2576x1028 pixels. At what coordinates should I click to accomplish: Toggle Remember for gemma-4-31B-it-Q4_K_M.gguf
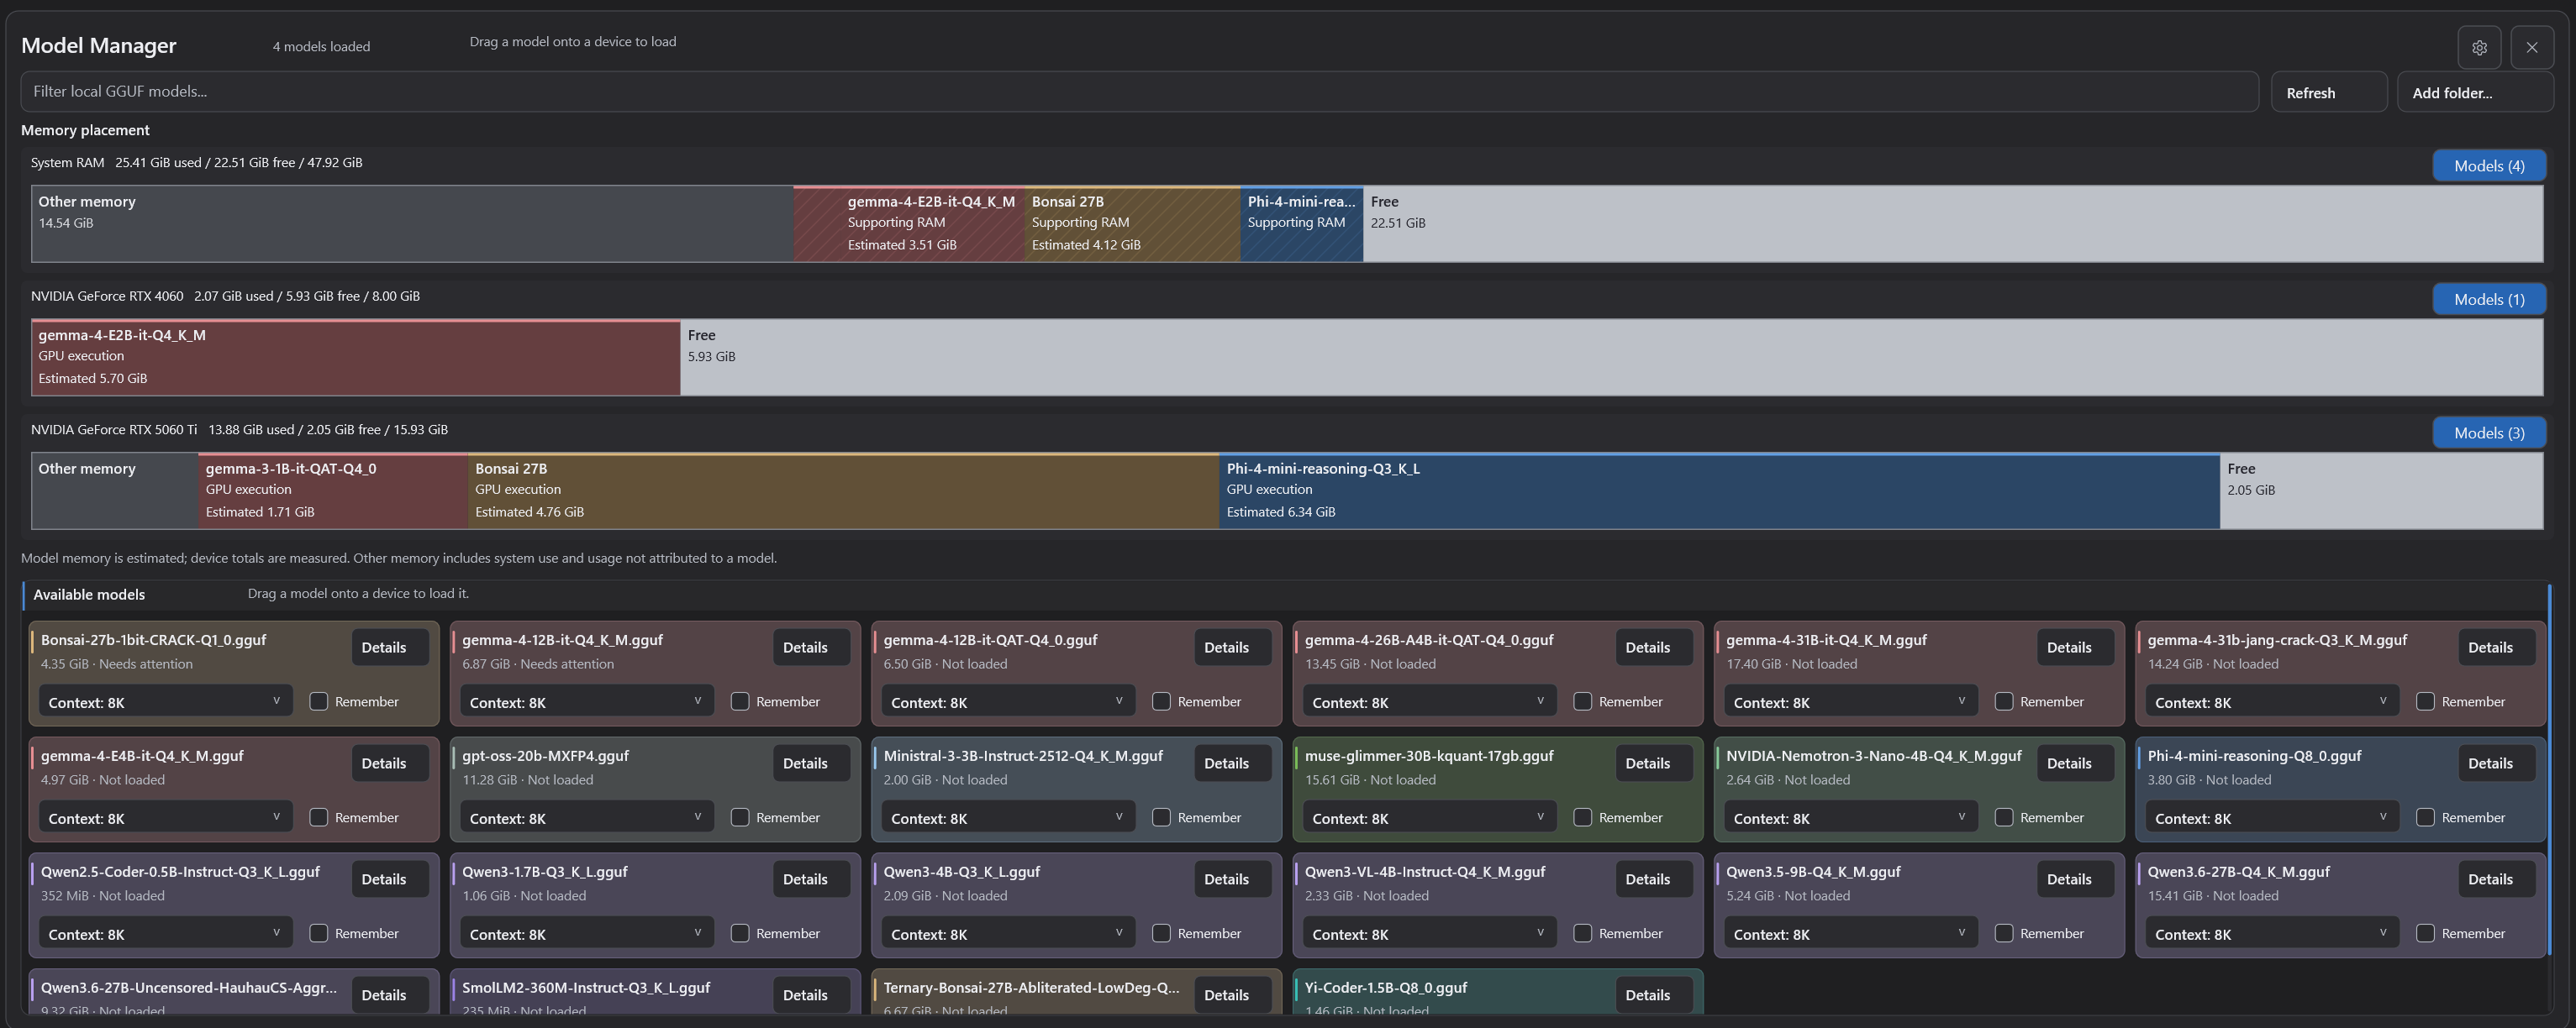[2004, 701]
